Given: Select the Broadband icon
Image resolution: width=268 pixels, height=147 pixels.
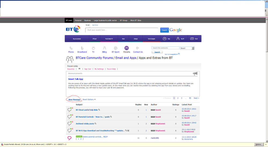Looking at the screenshot, I should pyautogui.click(x=82, y=48).
